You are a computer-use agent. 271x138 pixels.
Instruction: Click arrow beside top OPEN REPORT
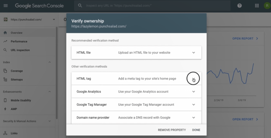pyautogui.click(x=257, y=38)
